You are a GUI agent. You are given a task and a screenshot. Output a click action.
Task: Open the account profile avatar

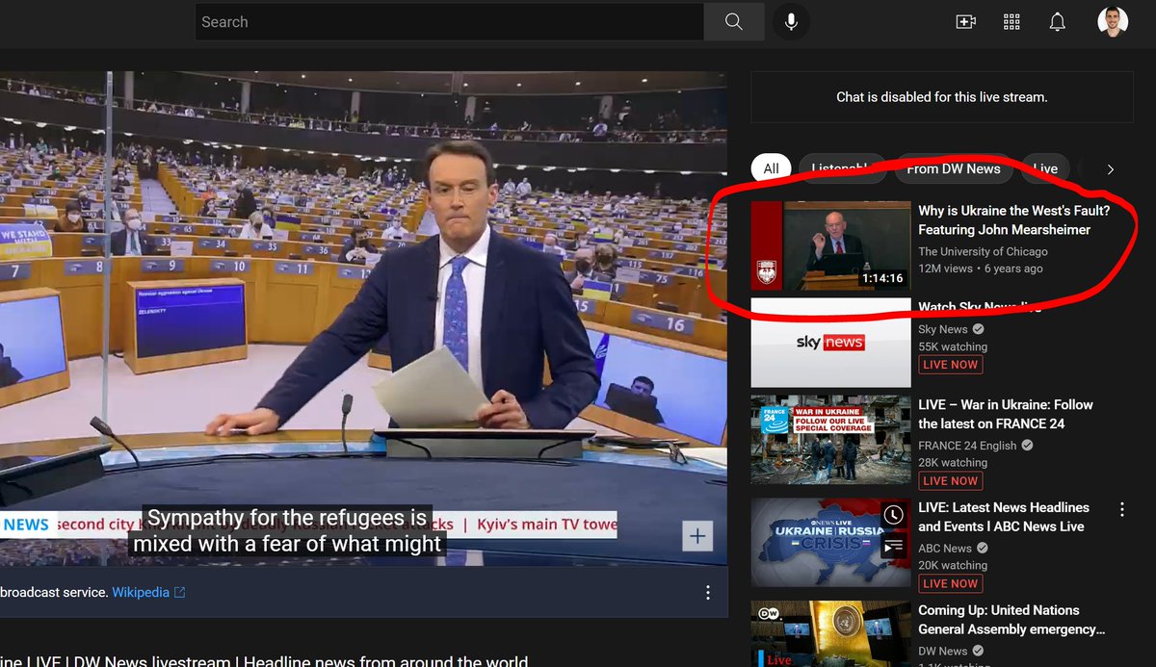click(1113, 21)
